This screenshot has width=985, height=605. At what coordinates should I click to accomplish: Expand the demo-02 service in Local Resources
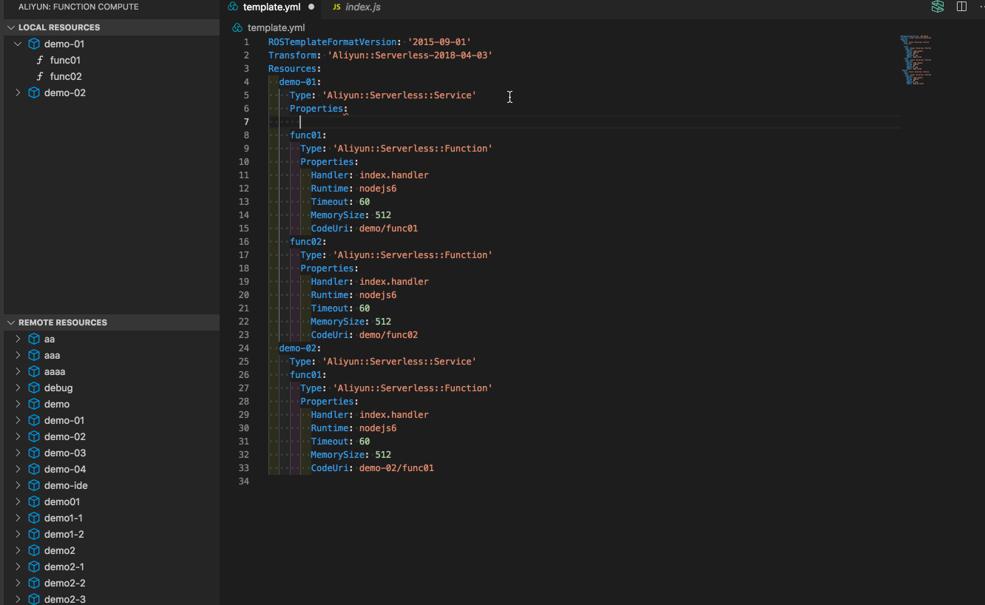click(x=17, y=92)
